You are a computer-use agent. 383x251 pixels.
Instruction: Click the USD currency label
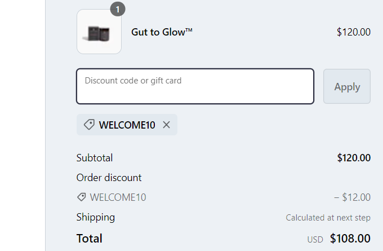(x=315, y=240)
